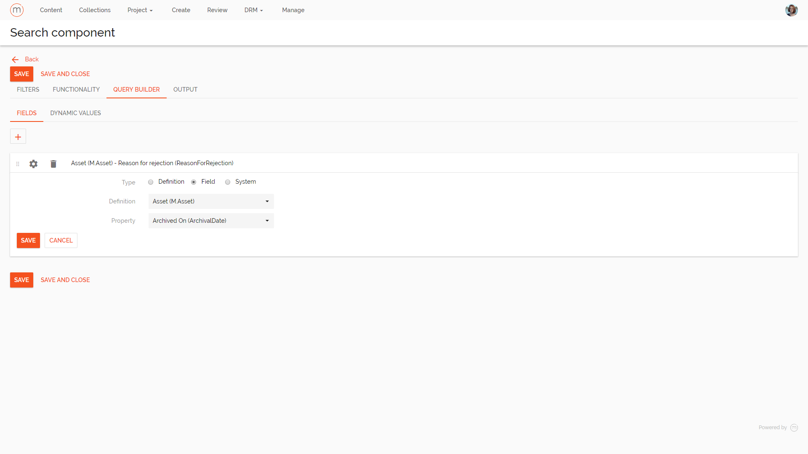Click the back arrow to return
Viewport: 808px width, 454px height.
15,59
